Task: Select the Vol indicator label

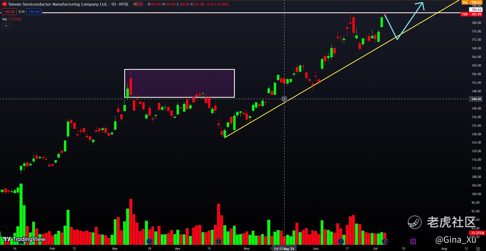Action: [x=5, y=19]
